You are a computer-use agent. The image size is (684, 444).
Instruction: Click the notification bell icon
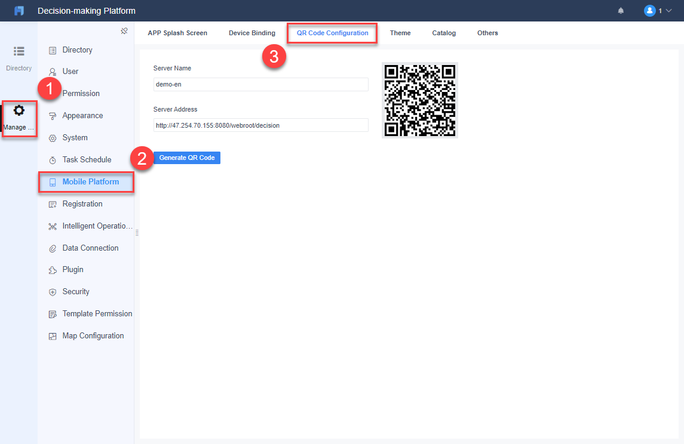point(621,10)
